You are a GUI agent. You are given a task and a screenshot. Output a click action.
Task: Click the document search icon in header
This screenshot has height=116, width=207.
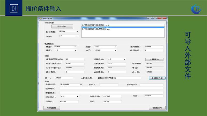14,8
